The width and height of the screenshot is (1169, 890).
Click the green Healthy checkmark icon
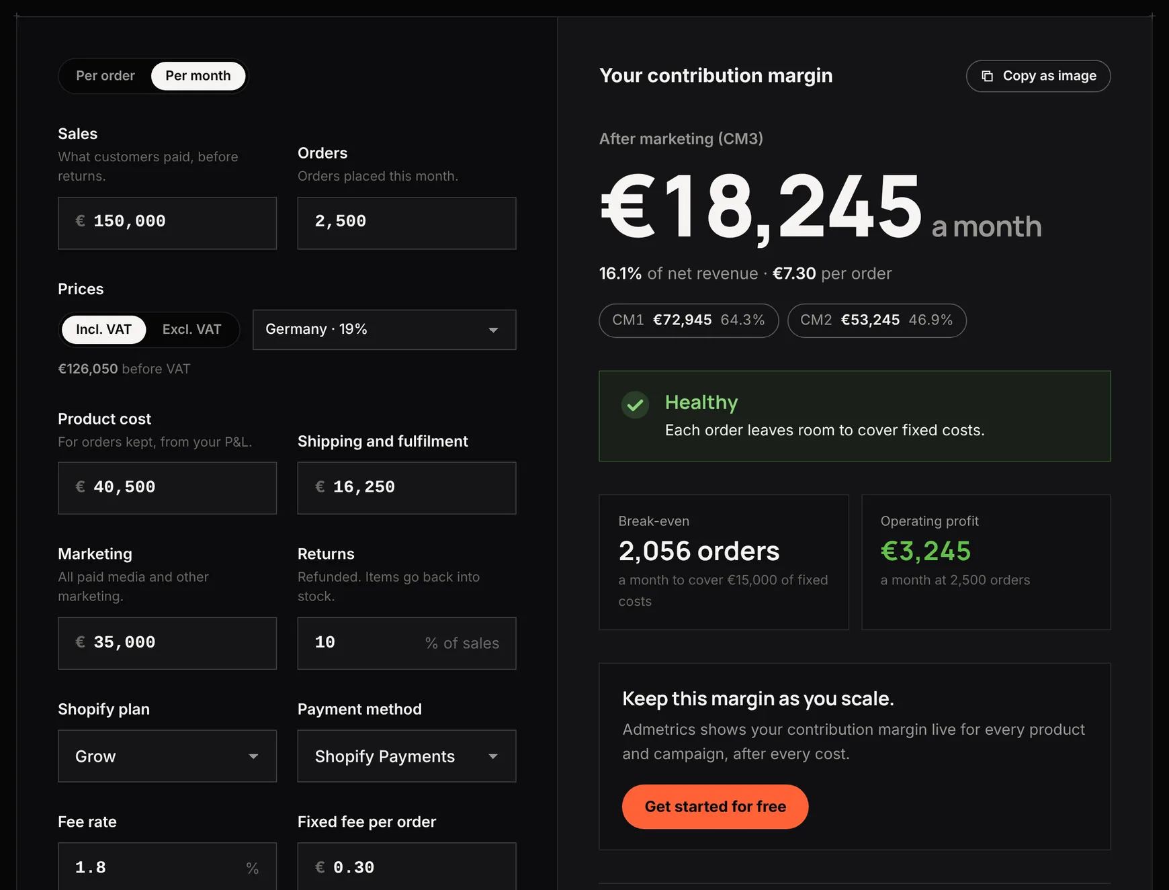(635, 404)
